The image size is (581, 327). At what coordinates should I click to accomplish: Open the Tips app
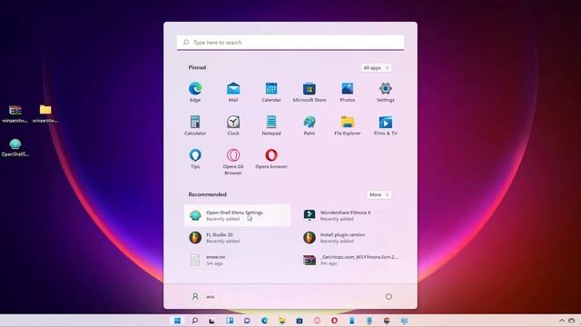[195, 159]
